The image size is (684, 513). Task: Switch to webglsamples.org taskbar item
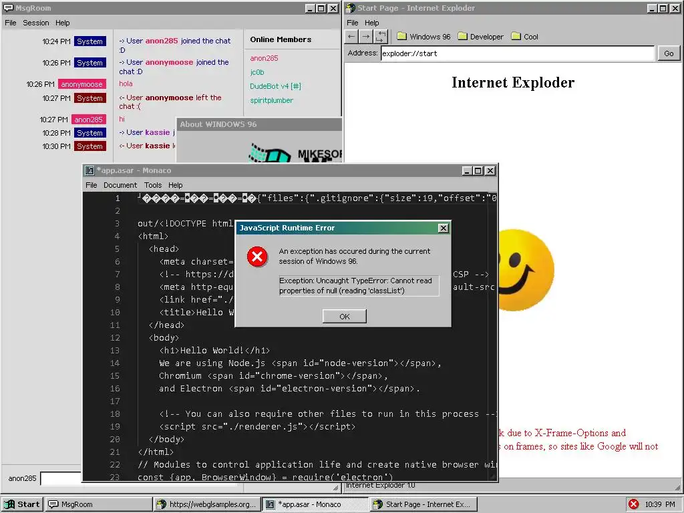pyautogui.click(x=207, y=504)
